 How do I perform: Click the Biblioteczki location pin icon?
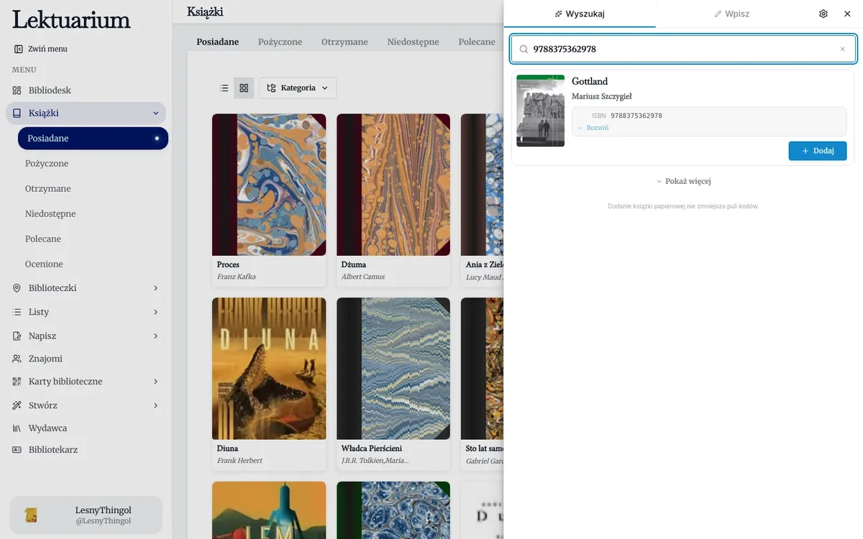pyautogui.click(x=17, y=288)
